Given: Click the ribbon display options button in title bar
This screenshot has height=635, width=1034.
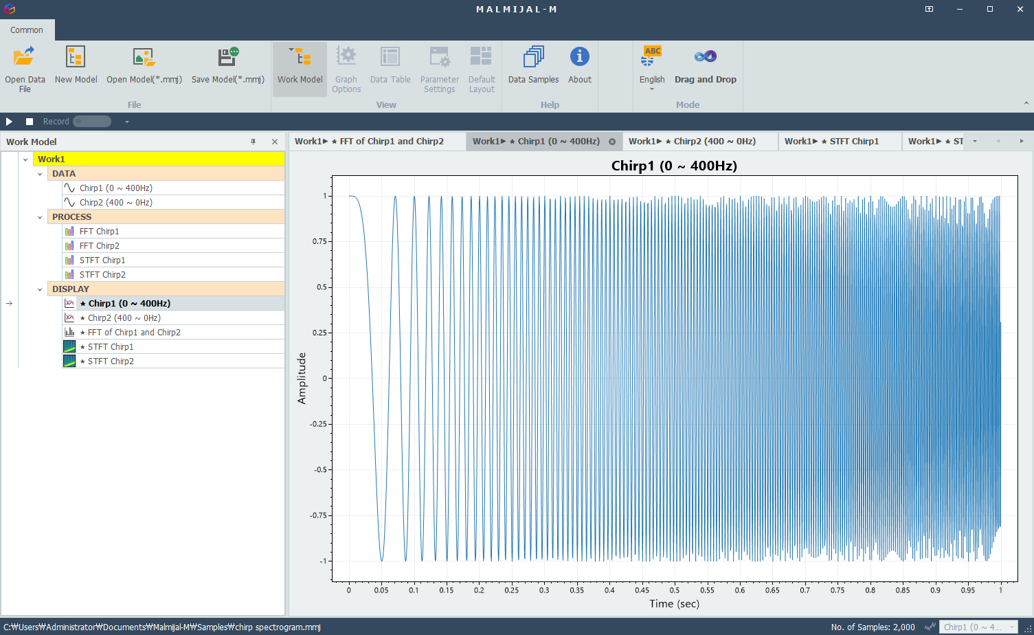Looking at the screenshot, I should click(929, 9).
